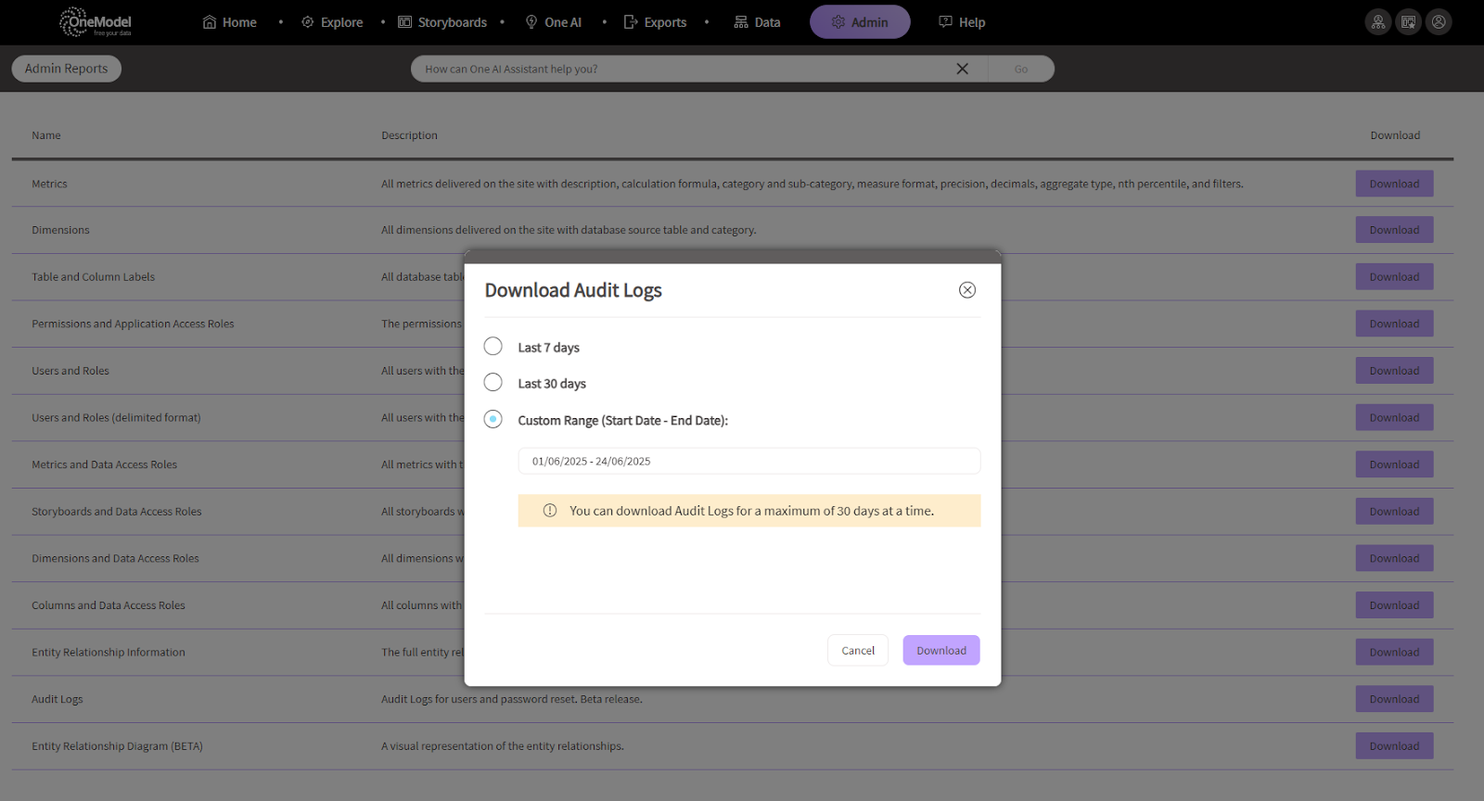Viewport: 1484px width, 801px height.
Task: Open the Exports menu
Action: (x=655, y=22)
